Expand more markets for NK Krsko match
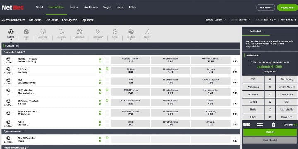This screenshot has height=149, width=298. pyautogui.click(x=235, y=72)
